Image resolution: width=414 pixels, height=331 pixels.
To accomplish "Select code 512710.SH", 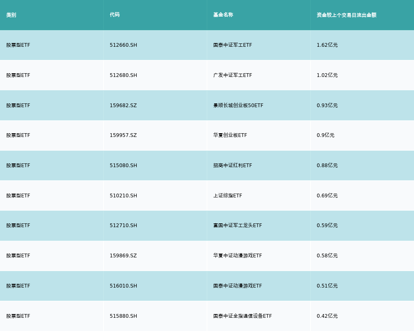I will (x=123, y=225).
